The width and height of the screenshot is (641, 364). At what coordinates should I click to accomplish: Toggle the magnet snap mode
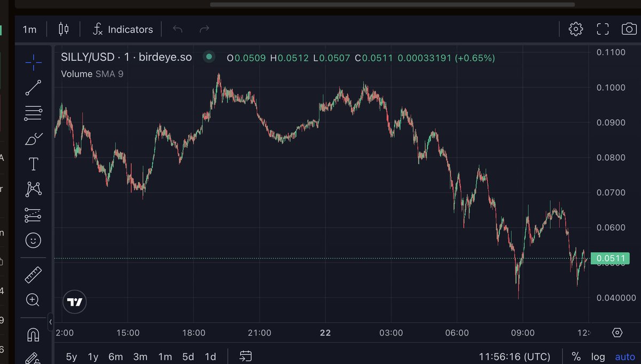tap(33, 335)
